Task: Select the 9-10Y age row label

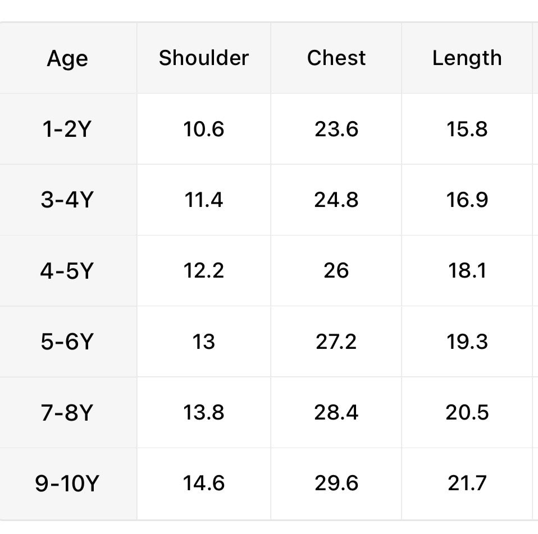Action: coord(66,483)
